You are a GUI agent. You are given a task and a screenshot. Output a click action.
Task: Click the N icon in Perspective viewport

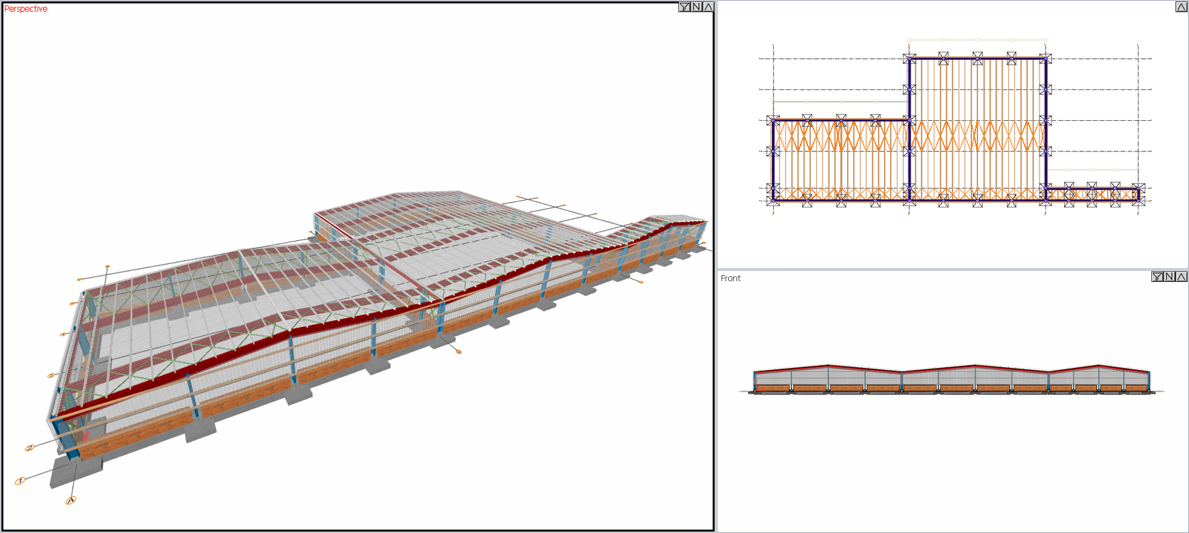coord(696,7)
